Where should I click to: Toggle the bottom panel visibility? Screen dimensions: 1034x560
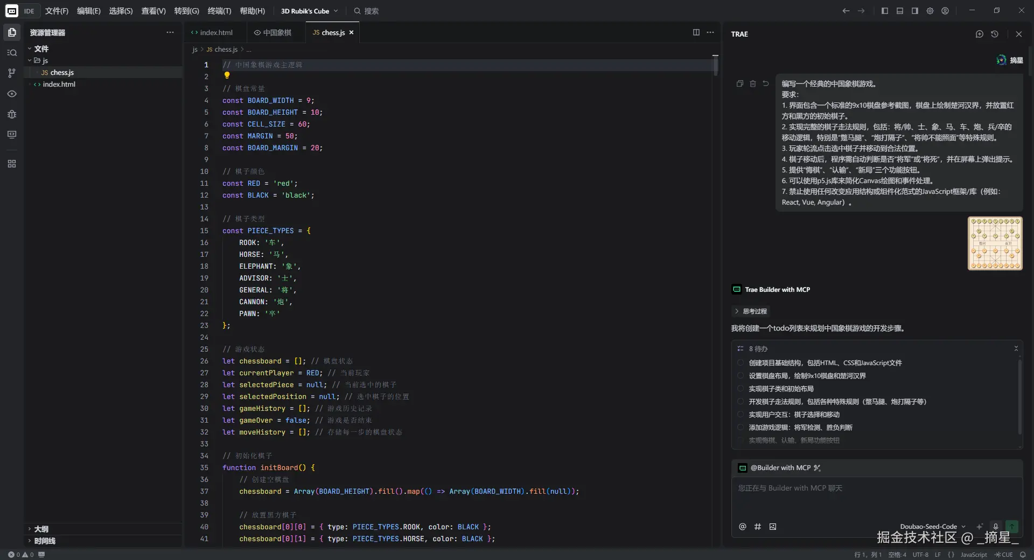899,11
